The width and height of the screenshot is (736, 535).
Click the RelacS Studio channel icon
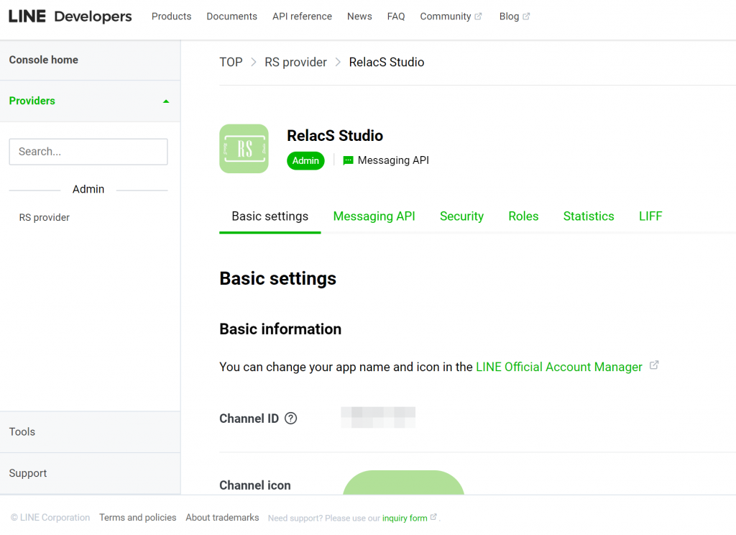244,148
